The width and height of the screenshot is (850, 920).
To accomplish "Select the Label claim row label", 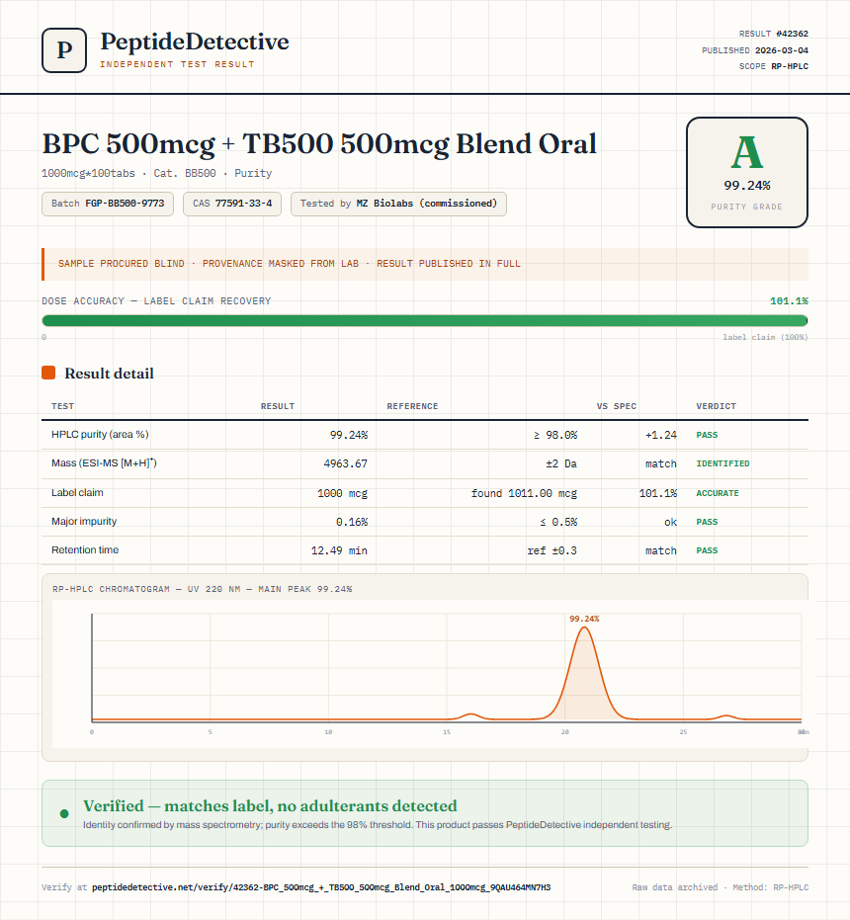I will coord(77,493).
